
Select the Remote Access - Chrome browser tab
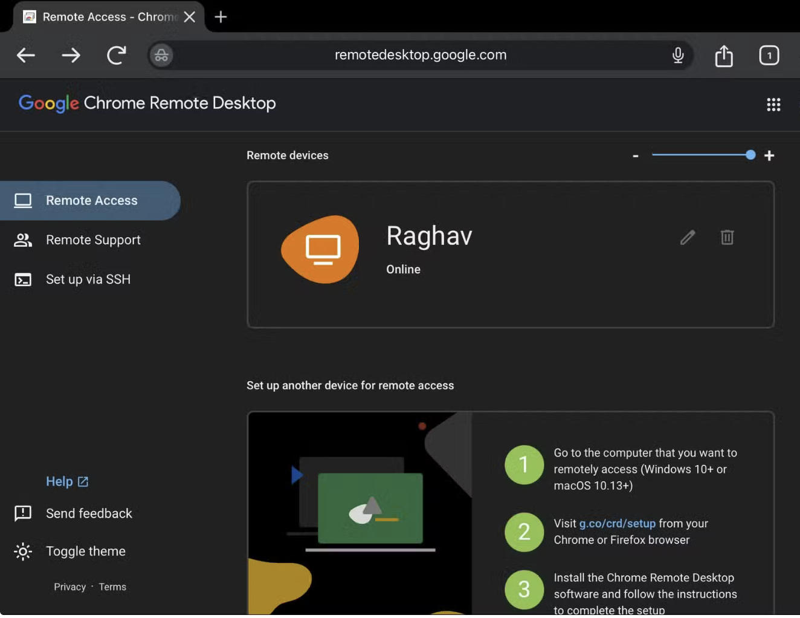(109, 17)
